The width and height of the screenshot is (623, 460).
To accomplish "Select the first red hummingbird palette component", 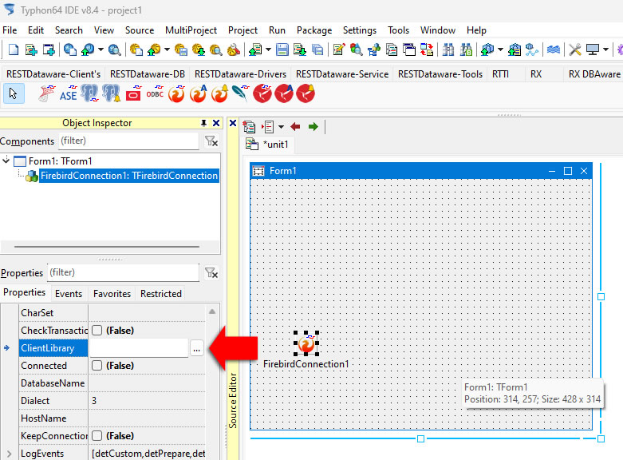I will point(262,94).
